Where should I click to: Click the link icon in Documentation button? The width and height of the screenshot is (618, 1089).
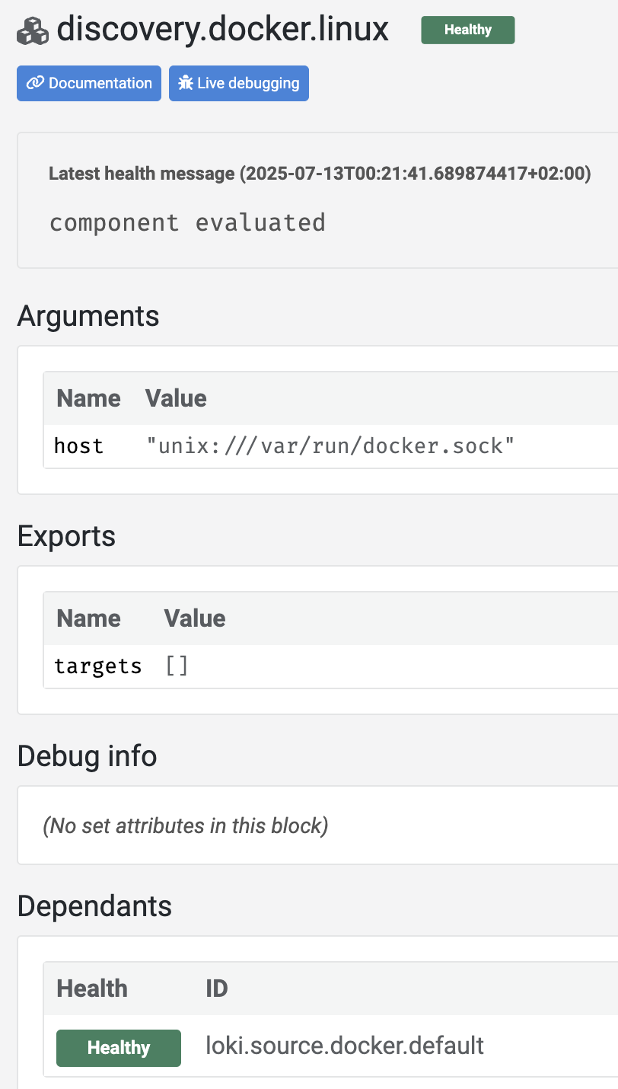pyautogui.click(x=35, y=83)
